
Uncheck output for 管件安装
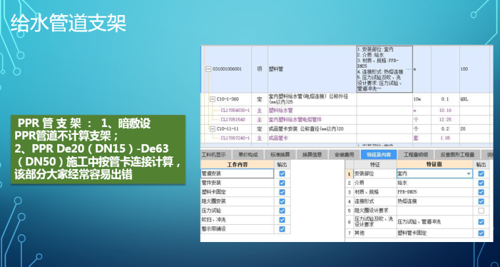click(x=282, y=183)
